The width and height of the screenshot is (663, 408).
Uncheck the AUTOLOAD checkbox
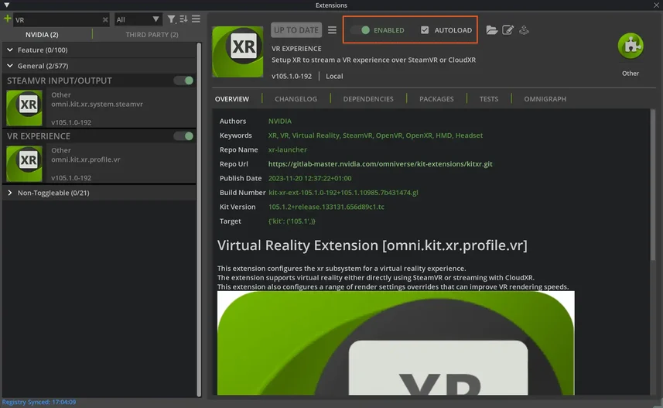[425, 30]
